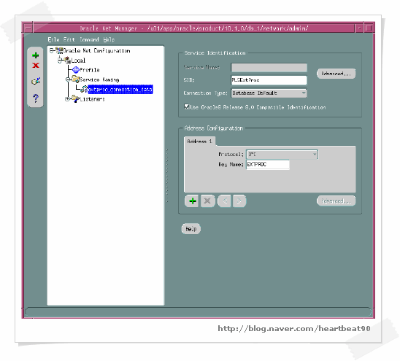
Task: Open the File menu
Action: point(53,39)
